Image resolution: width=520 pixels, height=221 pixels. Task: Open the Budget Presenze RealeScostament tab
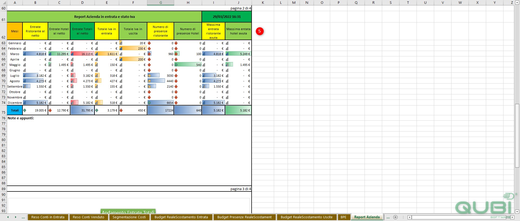(245, 217)
